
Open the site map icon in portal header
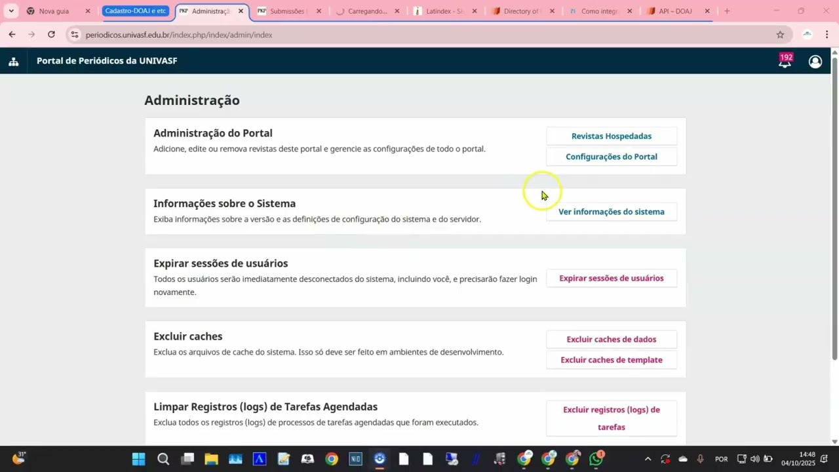(13, 62)
